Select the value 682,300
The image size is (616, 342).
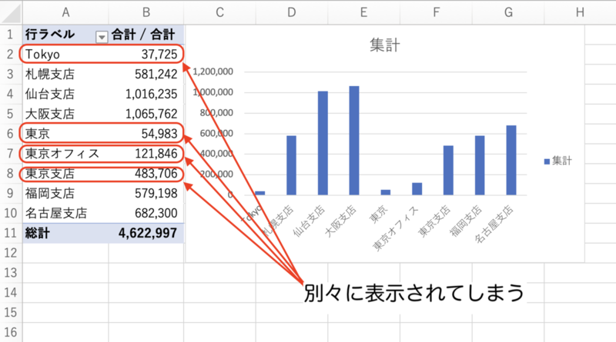[x=156, y=214]
